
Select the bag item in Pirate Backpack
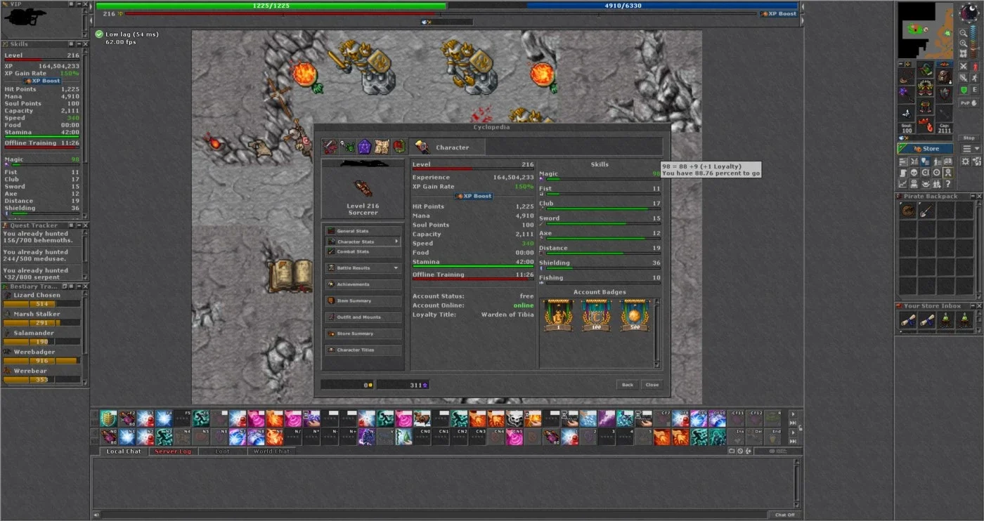pos(908,211)
